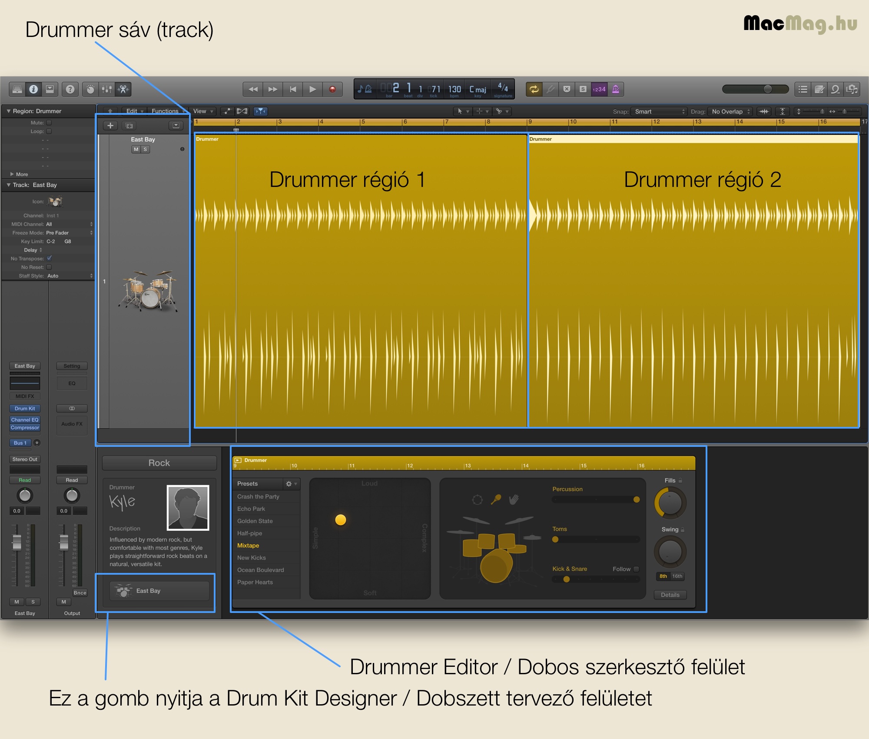Enable the region Loop checkbox

pyautogui.click(x=49, y=131)
